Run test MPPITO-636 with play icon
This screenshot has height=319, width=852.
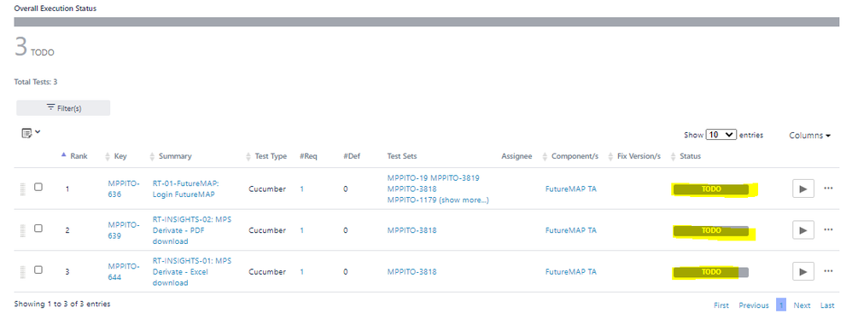[x=803, y=188]
